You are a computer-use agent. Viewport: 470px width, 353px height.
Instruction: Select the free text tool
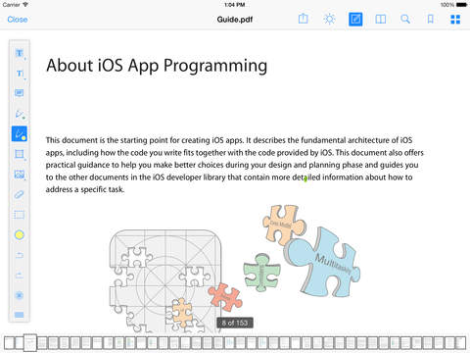point(20,74)
